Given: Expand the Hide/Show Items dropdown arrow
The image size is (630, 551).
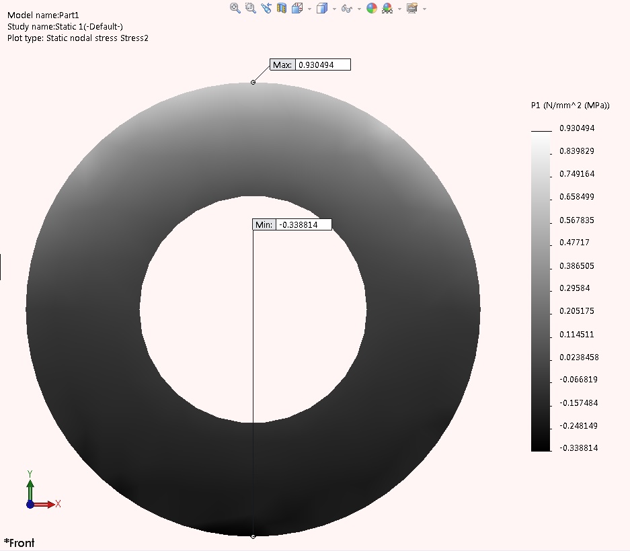Looking at the screenshot, I should (359, 9).
